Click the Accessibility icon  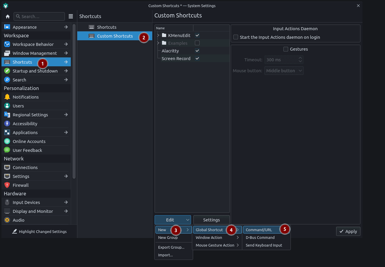[x=7, y=123]
